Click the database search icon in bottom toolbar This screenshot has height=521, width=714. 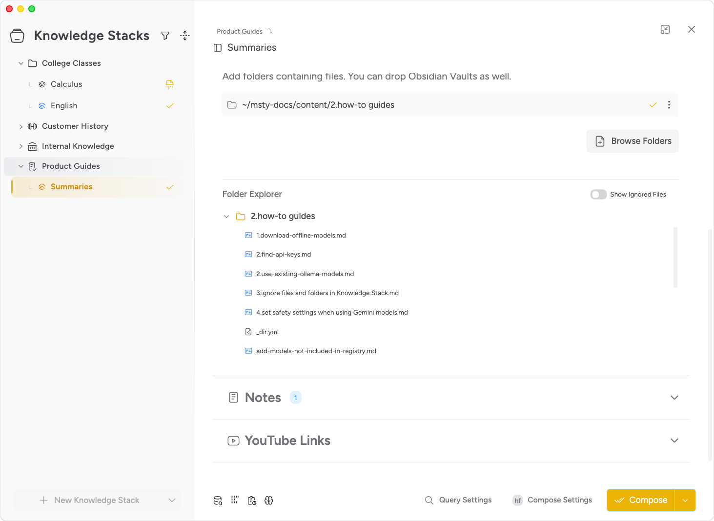tap(218, 501)
